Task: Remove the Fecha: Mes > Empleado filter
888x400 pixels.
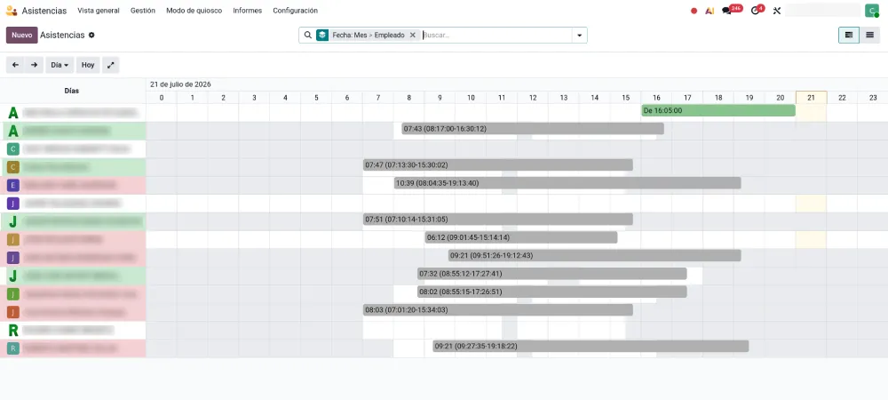Action: [x=413, y=36]
